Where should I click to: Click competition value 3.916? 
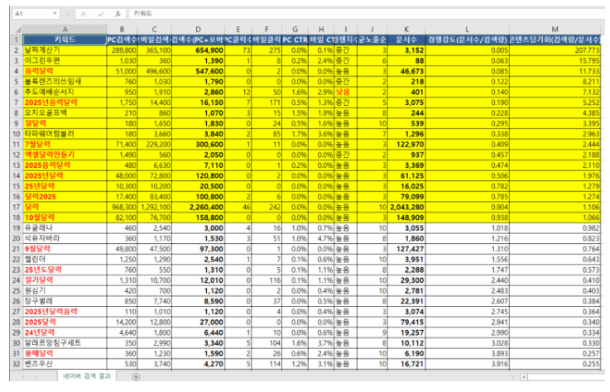pyautogui.click(x=467, y=364)
